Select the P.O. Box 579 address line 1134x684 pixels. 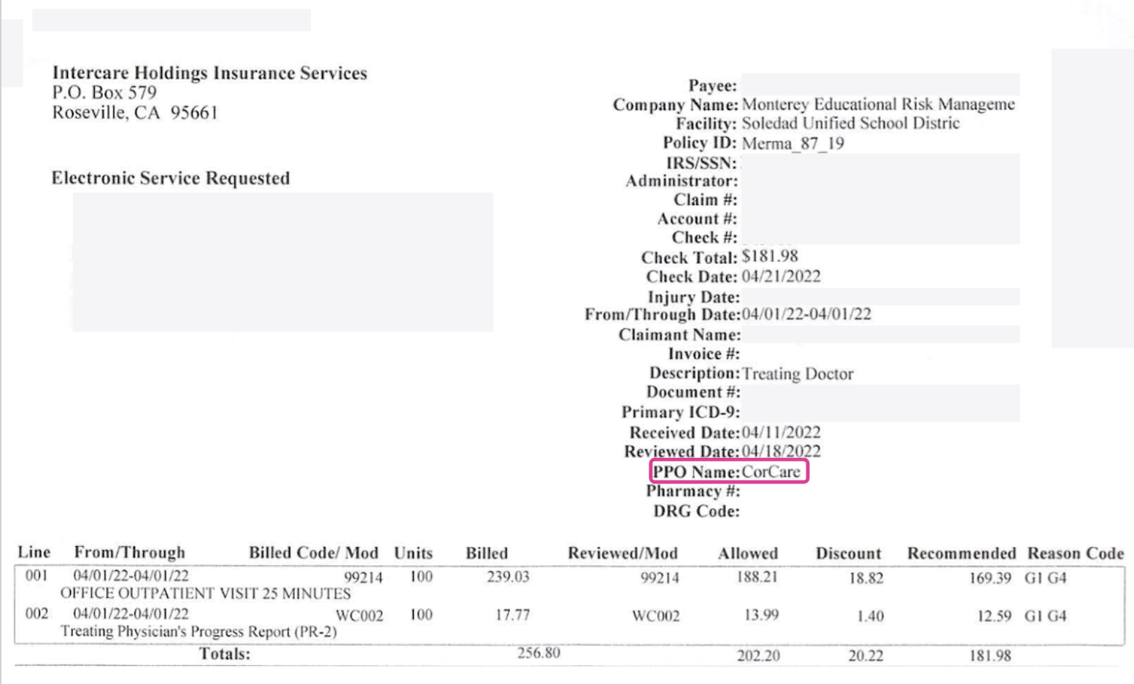tap(104, 93)
